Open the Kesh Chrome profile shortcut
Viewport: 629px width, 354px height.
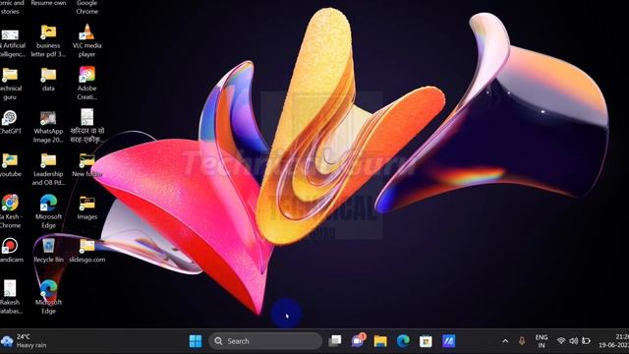10,211
